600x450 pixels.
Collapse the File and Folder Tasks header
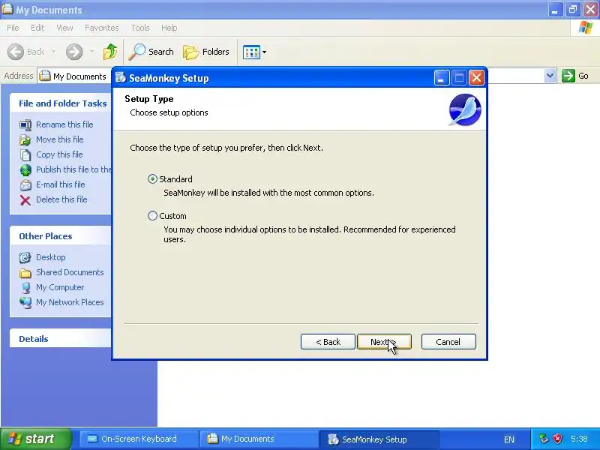click(x=63, y=103)
